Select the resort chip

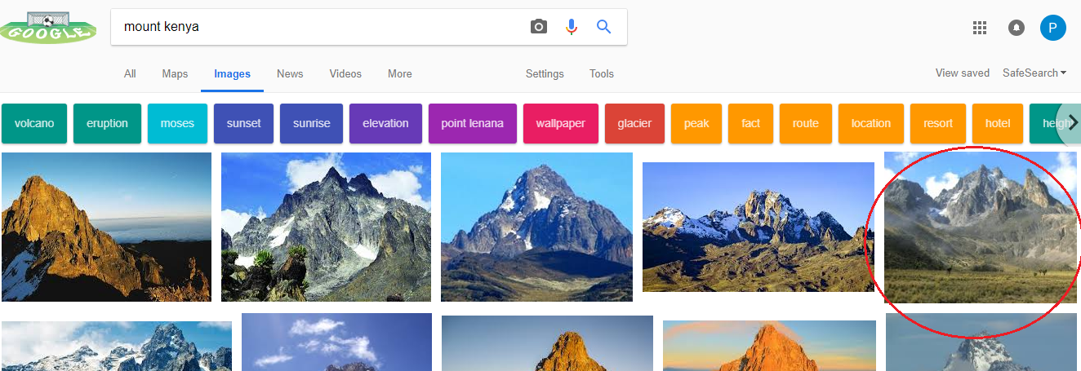pos(938,123)
